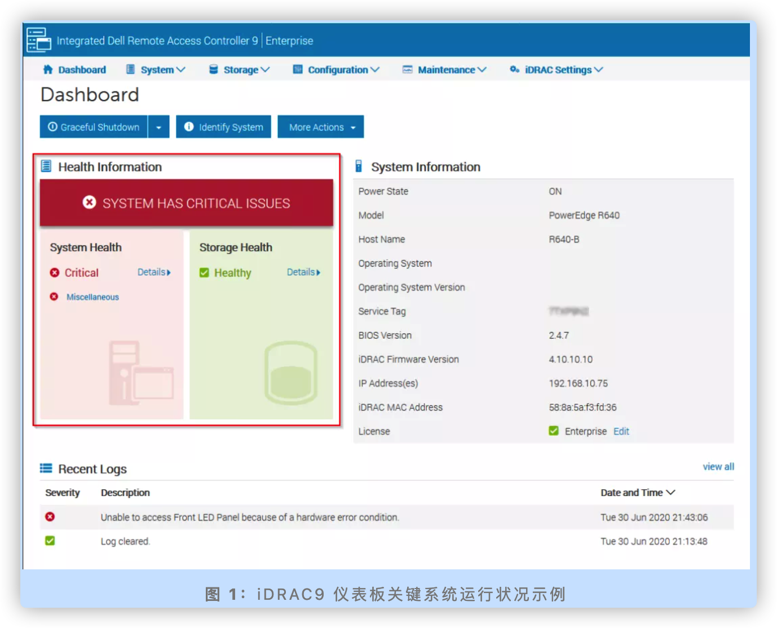Open the Maintenance menu
Viewport: 777px width, 628px height.
point(444,69)
